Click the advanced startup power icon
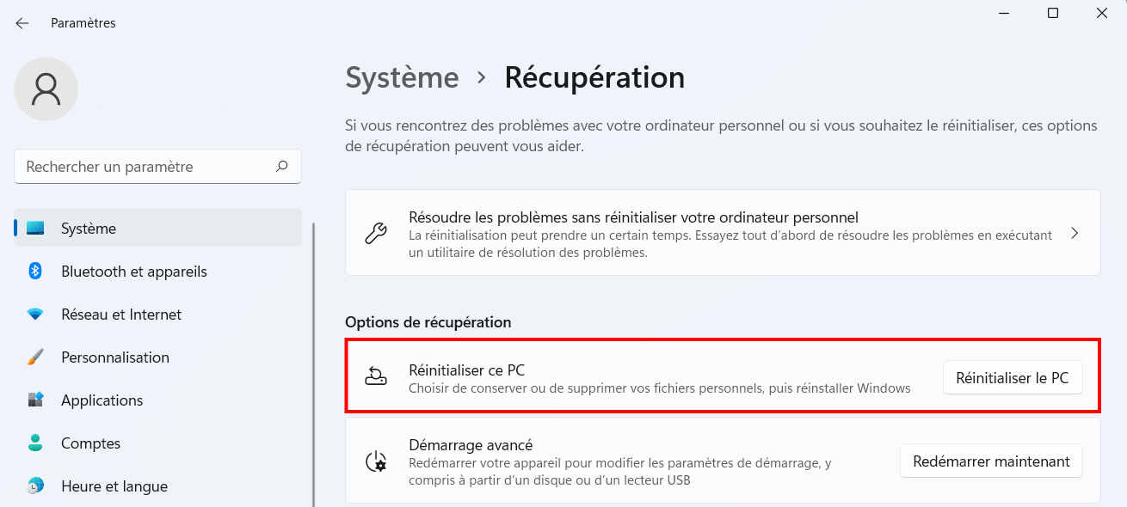The image size is (1127, 507). (376, 461)
